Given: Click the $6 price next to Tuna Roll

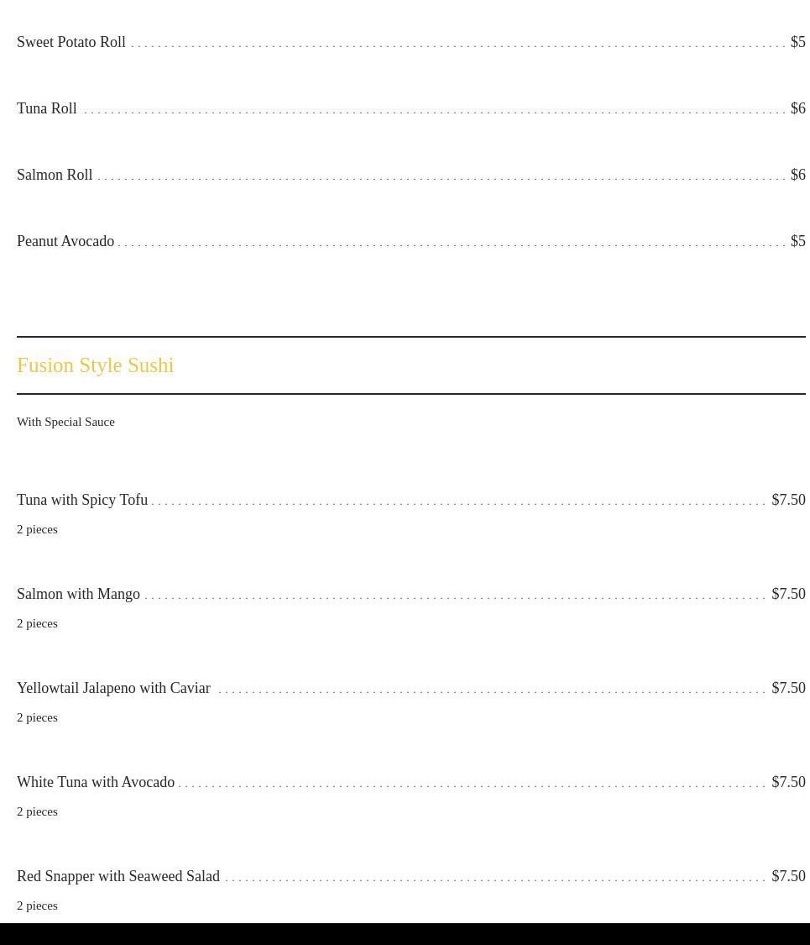Looking at the screenshot, I should click(x=798, y=108).
